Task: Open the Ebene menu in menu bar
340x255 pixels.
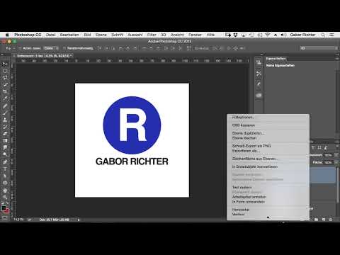Action: point(101,35)
